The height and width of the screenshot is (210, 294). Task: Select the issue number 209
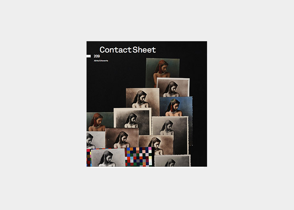(x=97, y=56)
